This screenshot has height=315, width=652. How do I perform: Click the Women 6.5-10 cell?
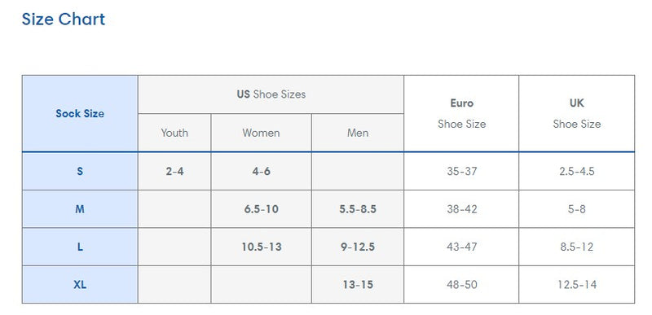pyautogui.click(x=261, y=208)
